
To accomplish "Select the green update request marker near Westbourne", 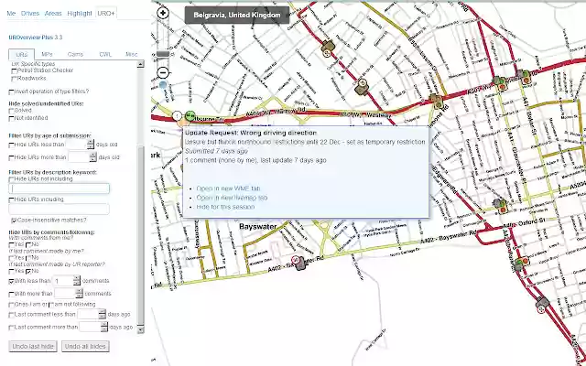I will (x=190, y=116).
